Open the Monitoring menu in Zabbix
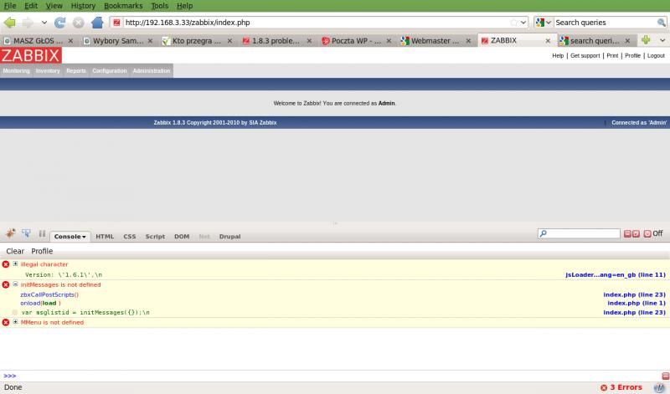The height and width of the screenshot is (394, 670). (x=16, y=71)
